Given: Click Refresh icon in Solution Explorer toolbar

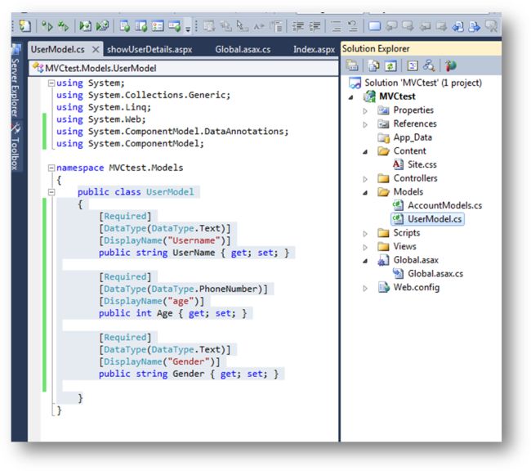Looking at the screenshot, I should click(390, 65).
